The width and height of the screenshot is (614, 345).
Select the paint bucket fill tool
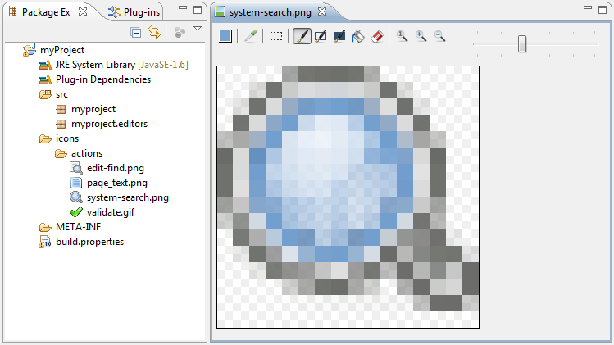[358, 36]
